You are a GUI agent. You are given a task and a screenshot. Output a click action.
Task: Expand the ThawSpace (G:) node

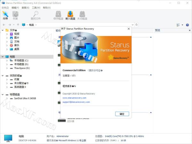tap(7, 68)
